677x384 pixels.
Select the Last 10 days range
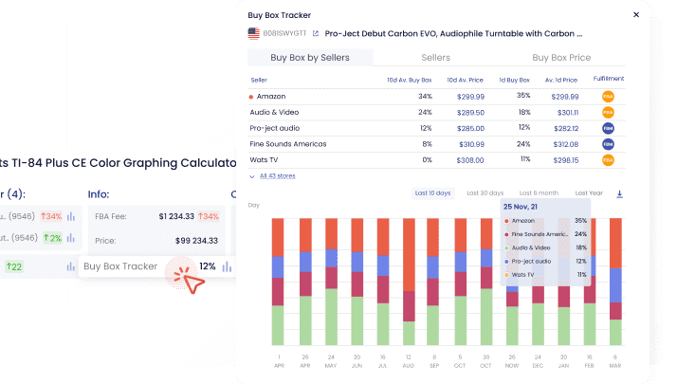(x=432, y=193)
